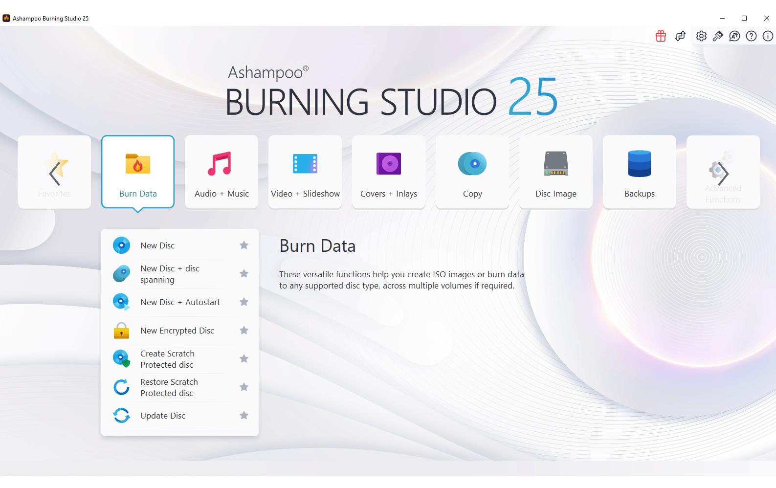Favorite New Disc with its star

244,245
